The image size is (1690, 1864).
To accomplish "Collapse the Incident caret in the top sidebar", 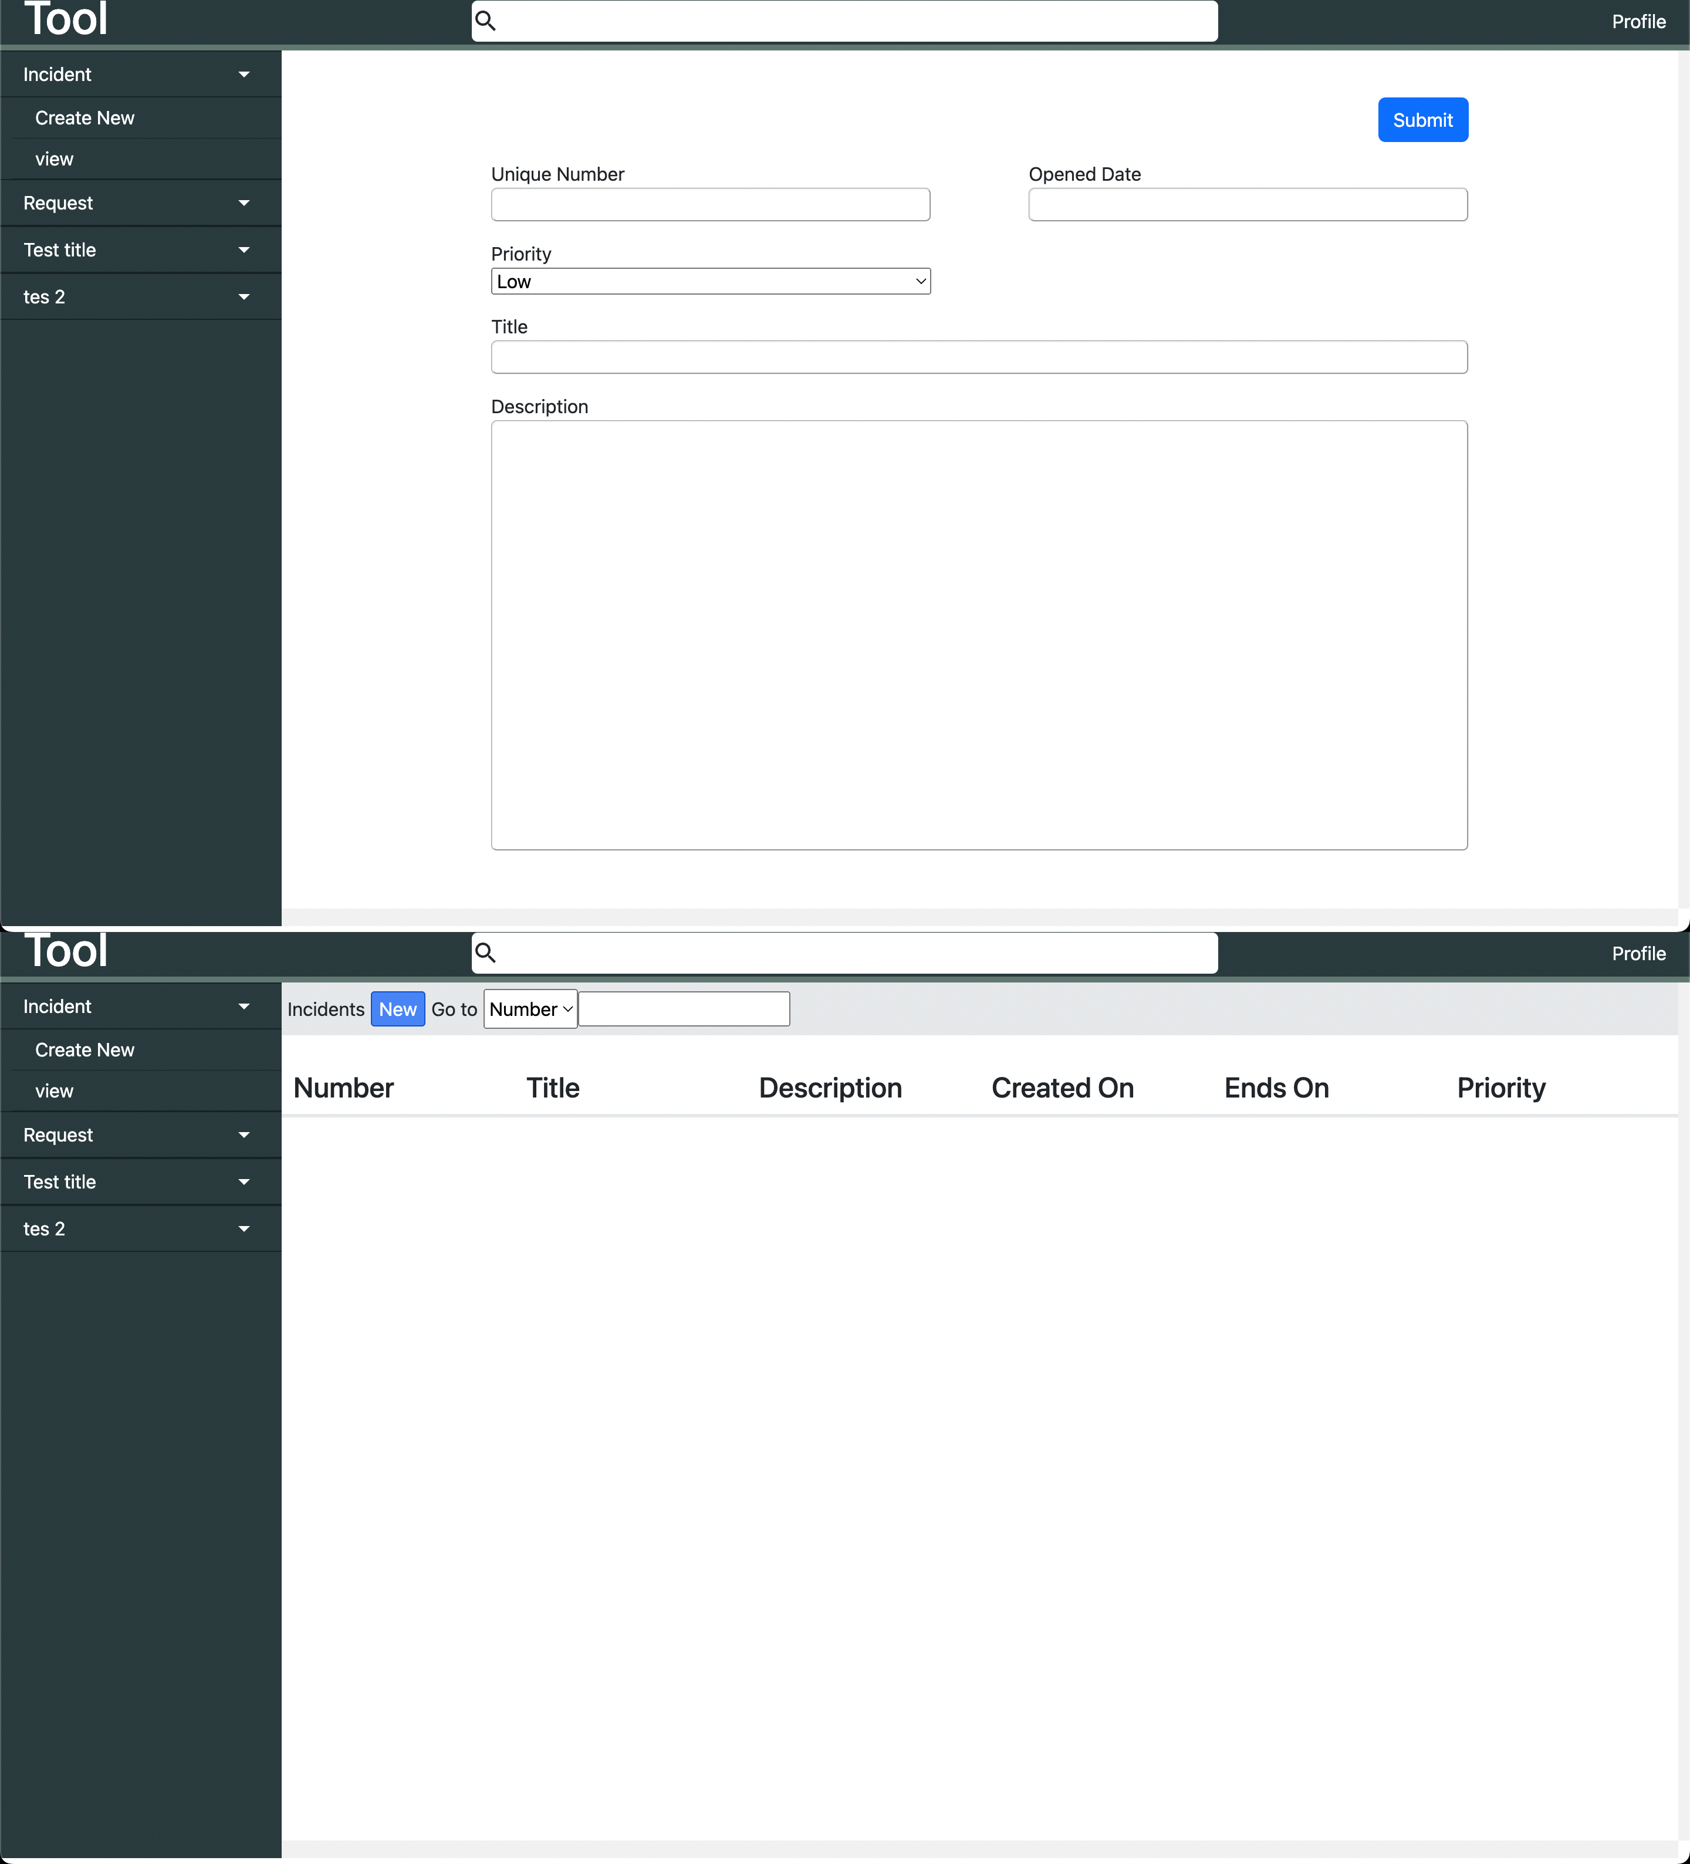I will coord(244,75).
